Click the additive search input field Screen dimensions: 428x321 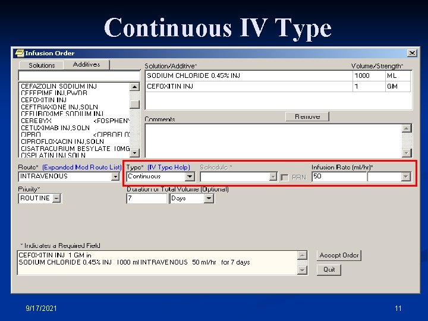click(79, 75)
